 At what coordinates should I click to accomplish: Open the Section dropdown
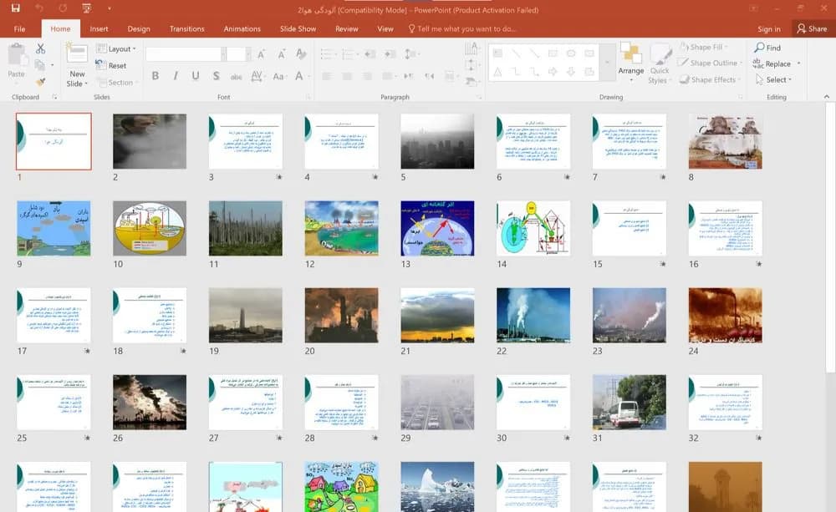117,82
